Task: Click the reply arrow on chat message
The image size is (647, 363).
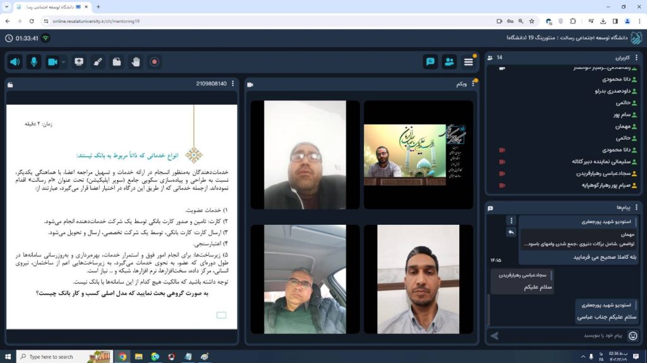Action: point(511,232)
